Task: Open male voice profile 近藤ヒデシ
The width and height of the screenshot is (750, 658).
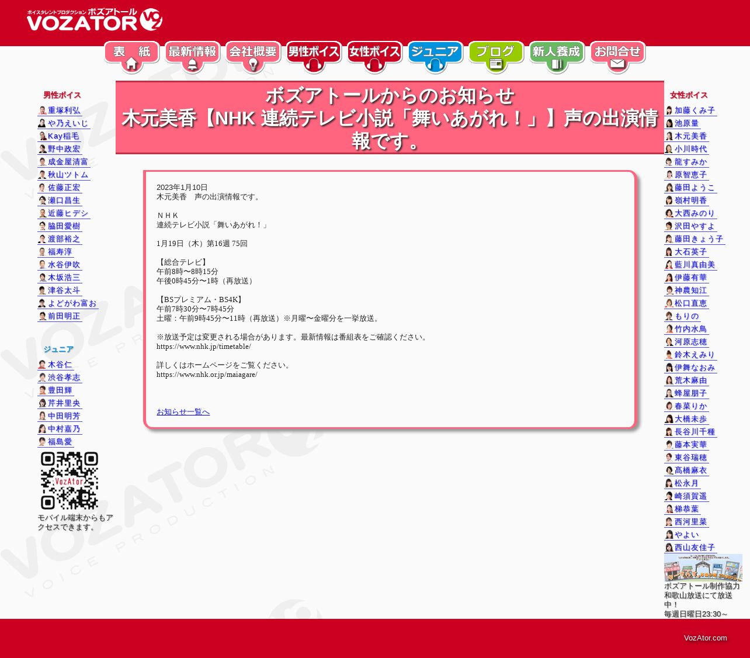Action: pos(64,213)
